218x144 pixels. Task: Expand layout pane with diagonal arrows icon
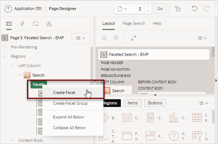coord(133,38)
